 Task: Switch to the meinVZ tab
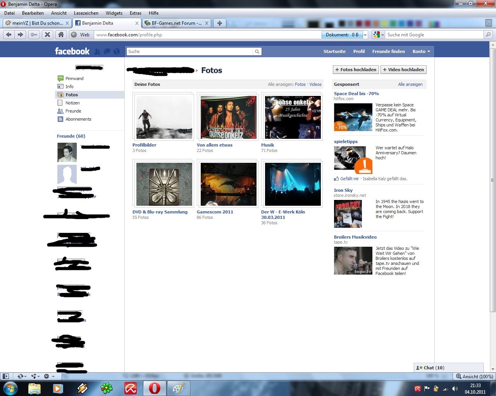click(37, 23)
